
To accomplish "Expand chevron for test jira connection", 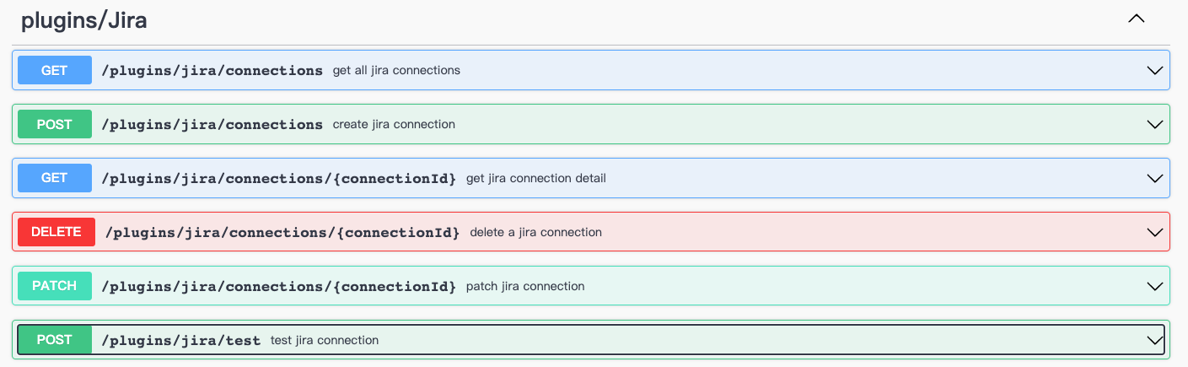I will 1155,341.
